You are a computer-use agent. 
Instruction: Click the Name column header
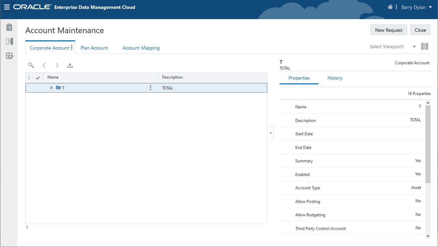click(x=53, y=77)
